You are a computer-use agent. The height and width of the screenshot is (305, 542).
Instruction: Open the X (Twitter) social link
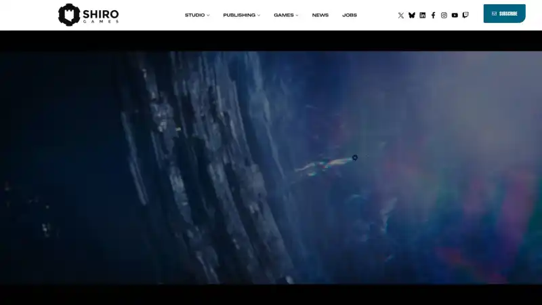(401, 15)
